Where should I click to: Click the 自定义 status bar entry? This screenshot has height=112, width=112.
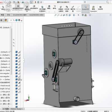106,111
